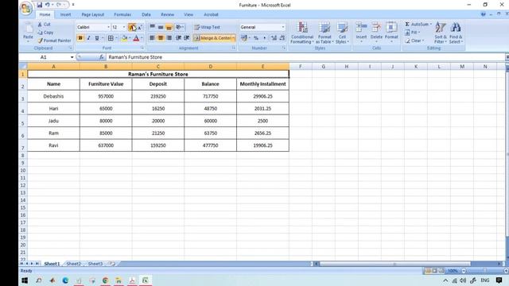This screenshot has width=509, height=286.
Task: Save the workbook from Quick Access toolbar
Action: 39,5
